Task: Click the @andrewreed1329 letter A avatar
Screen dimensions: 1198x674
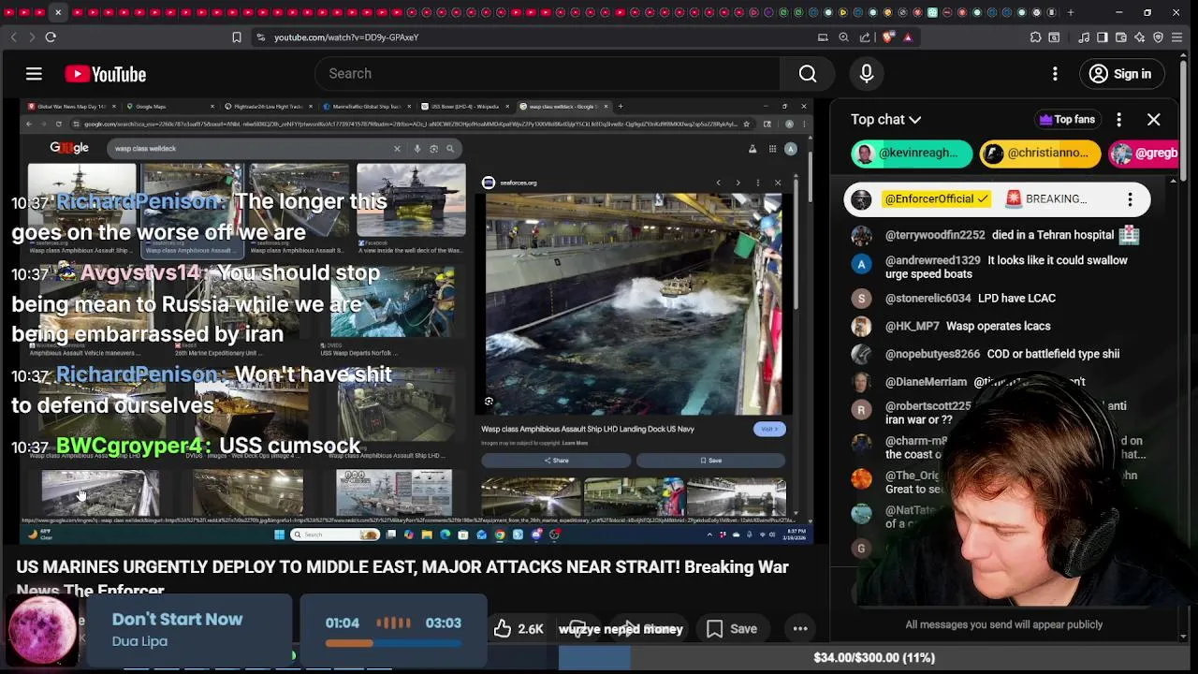Action: click(x=861, y=264)
